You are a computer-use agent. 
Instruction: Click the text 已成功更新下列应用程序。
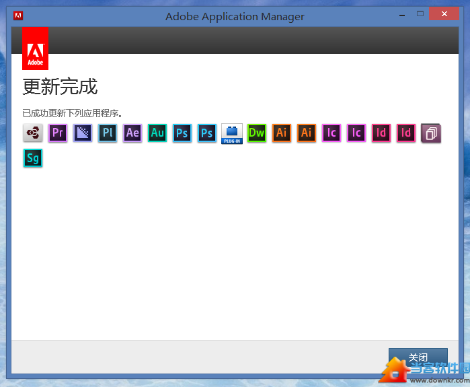click(72, 113)
